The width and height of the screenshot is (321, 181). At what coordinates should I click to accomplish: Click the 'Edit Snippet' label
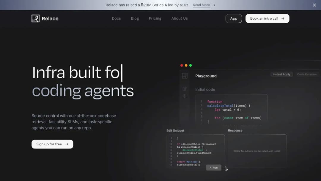tap(175, 130)
